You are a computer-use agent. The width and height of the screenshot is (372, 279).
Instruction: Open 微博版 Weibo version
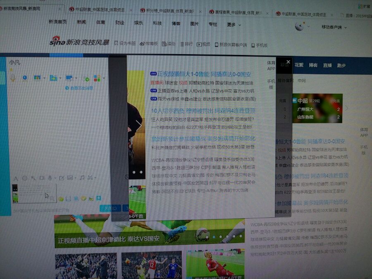[x=149, y=44]
